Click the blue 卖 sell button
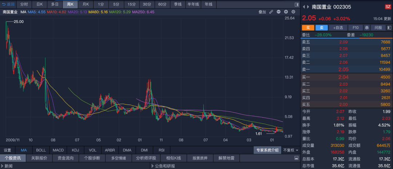 [x=321, y=28]
